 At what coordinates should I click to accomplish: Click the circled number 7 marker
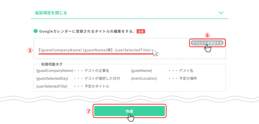pos(89,111)
